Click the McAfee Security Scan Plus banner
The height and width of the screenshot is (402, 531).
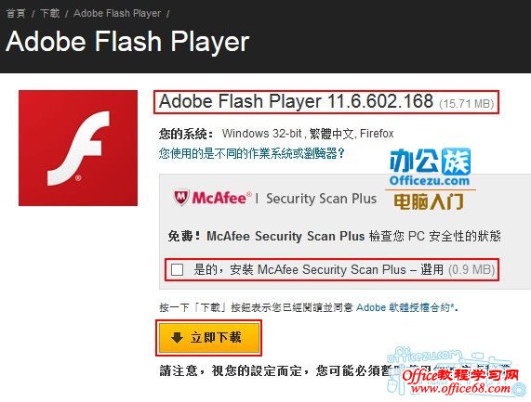(275, 198)
